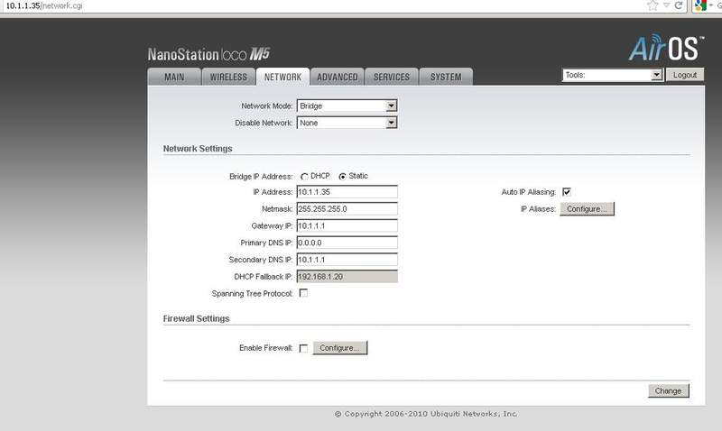Click the Change button
The height and width of the screenshot is (431, 722).
click(x=668, y=391)
